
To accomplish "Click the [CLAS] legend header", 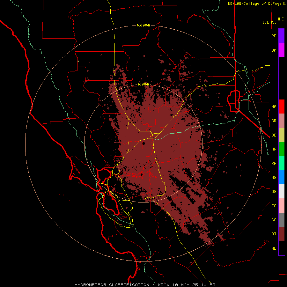I will pyautogui.click(x=269, y=22).
